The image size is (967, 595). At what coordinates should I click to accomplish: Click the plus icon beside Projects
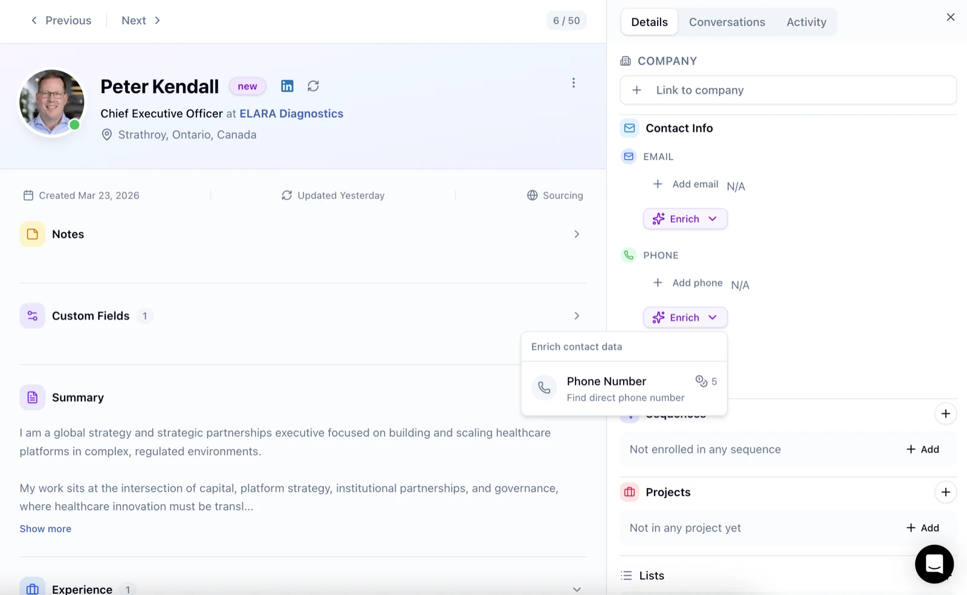(946, 492)
